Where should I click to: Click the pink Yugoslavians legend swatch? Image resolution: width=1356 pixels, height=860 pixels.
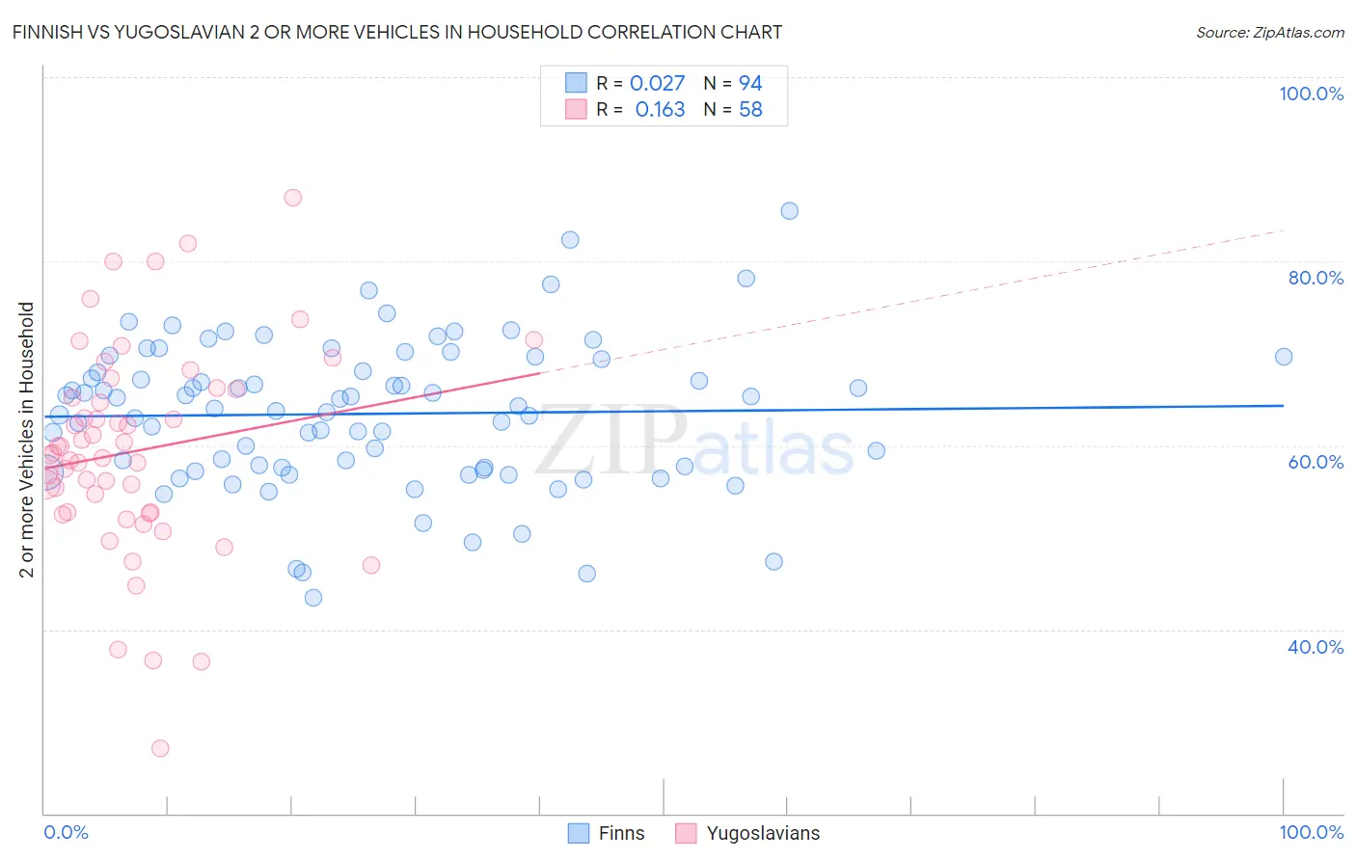pos(686,833)
